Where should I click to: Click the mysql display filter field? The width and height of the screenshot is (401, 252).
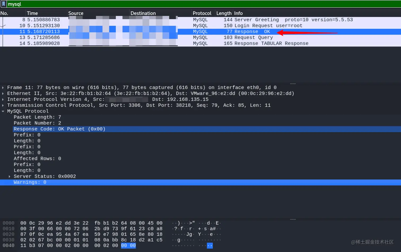tap(204, 4)
